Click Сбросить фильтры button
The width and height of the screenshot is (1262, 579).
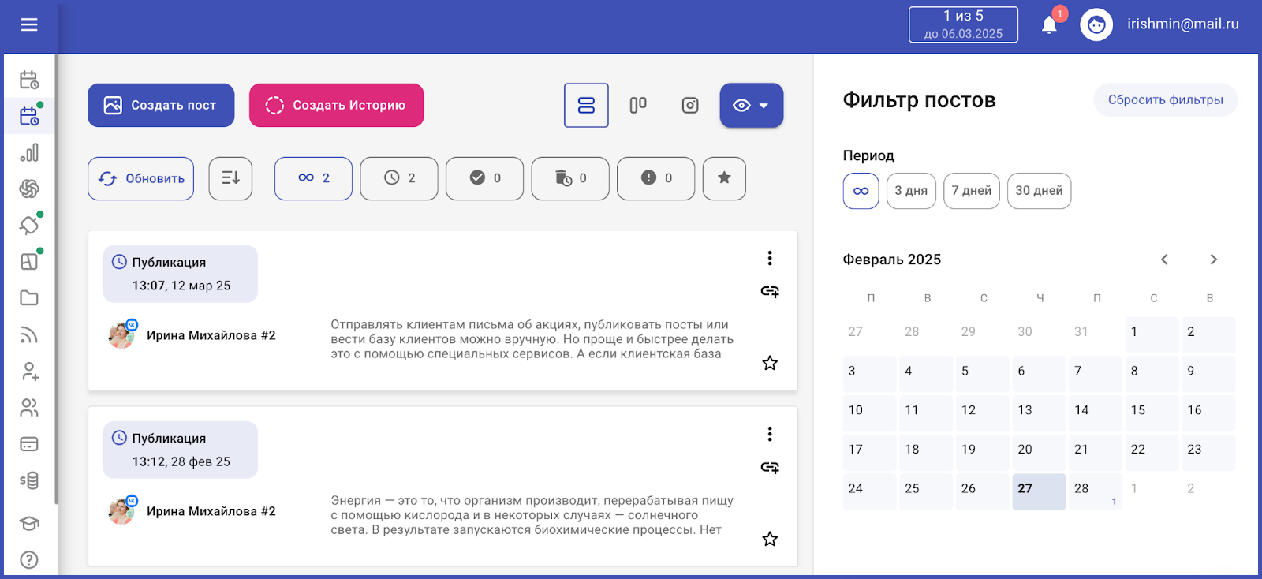coord(1165,100)
